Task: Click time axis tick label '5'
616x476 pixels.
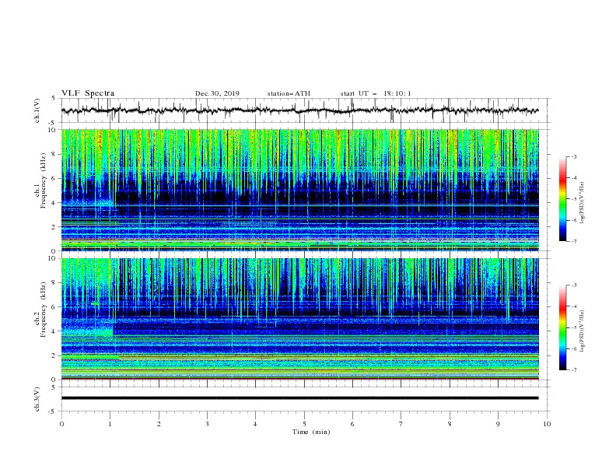Action: 304,424
